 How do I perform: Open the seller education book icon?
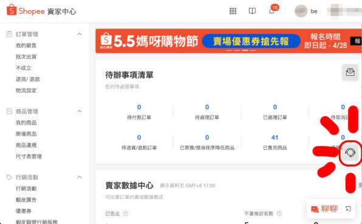252,11
